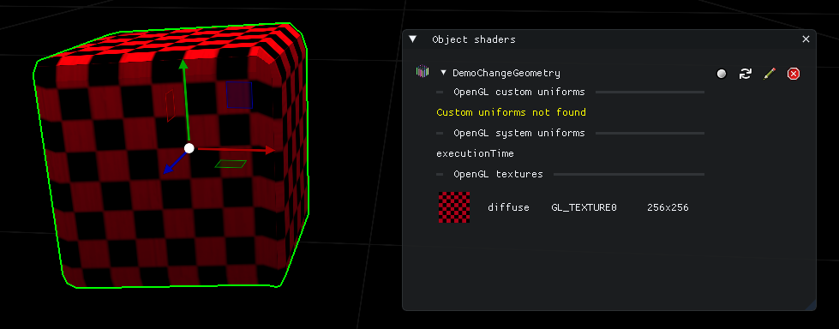This screenshot has height=329, width=839.
Task: Reload the DemoChangeGeometry shader
Action: coord(746,74)
